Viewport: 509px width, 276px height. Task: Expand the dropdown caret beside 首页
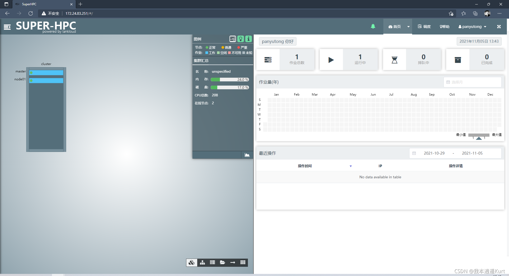click(x=408, y=27)
